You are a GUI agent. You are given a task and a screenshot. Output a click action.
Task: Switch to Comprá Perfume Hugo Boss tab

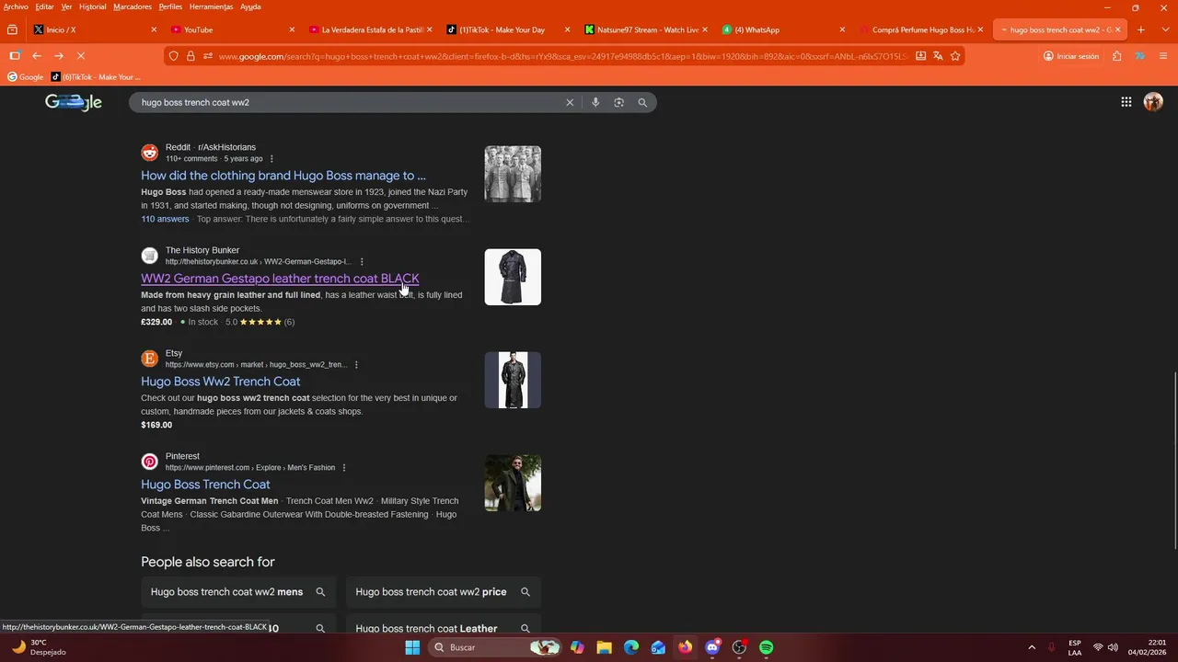coord(920,29)
